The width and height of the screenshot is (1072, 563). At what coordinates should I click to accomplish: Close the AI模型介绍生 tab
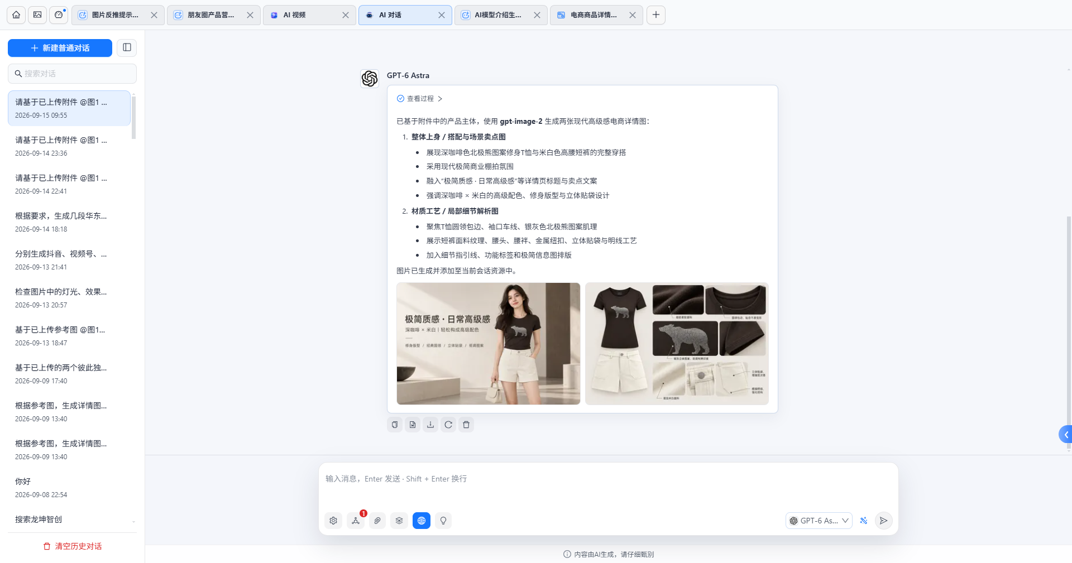click(x=537, y=15)
